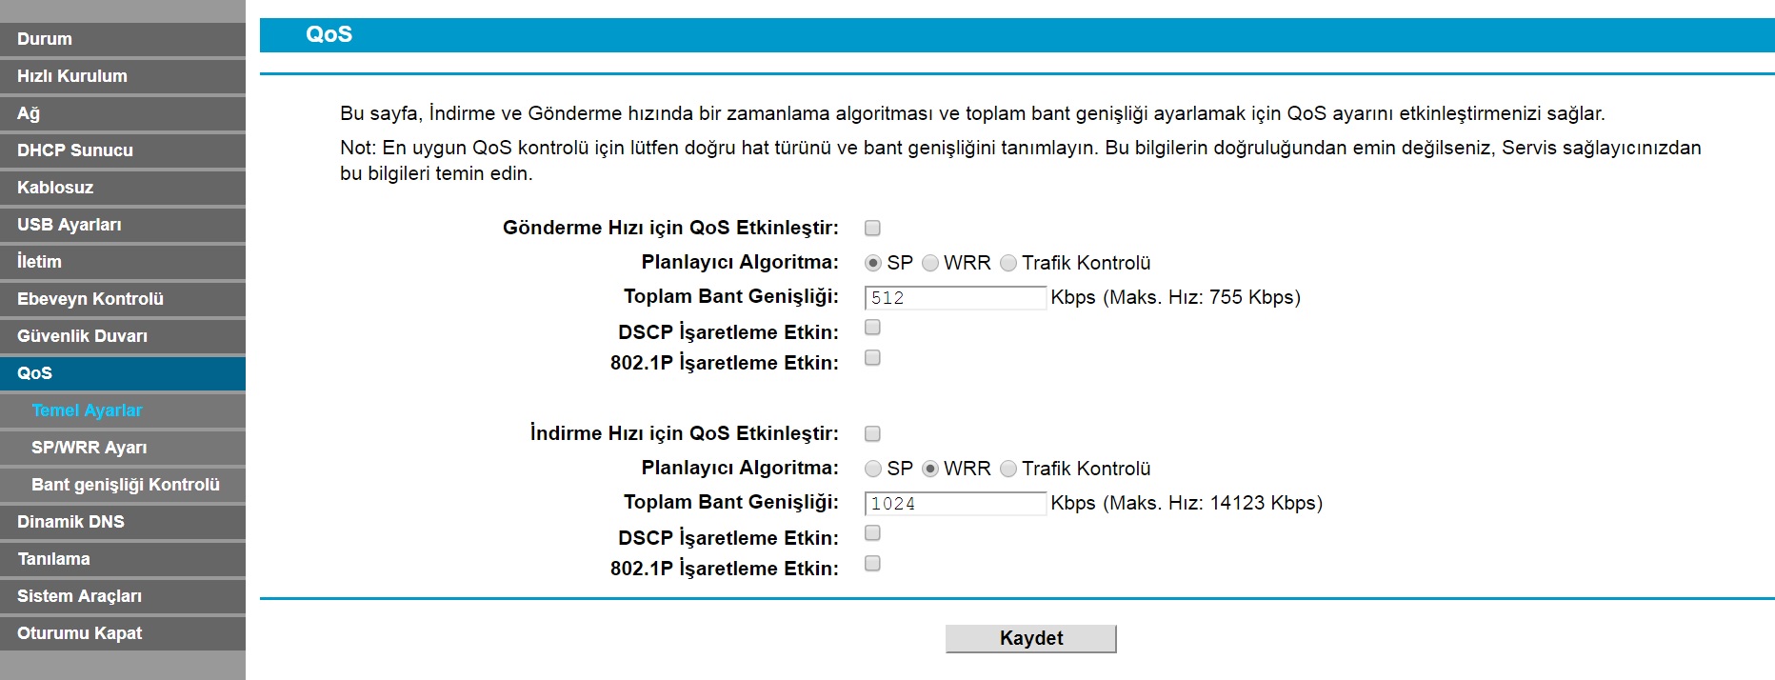Viewport: 1775px width, 680px height.
Task: Select Trafik Kontrolü for upload scheduler
Action: coord(1008,263)
